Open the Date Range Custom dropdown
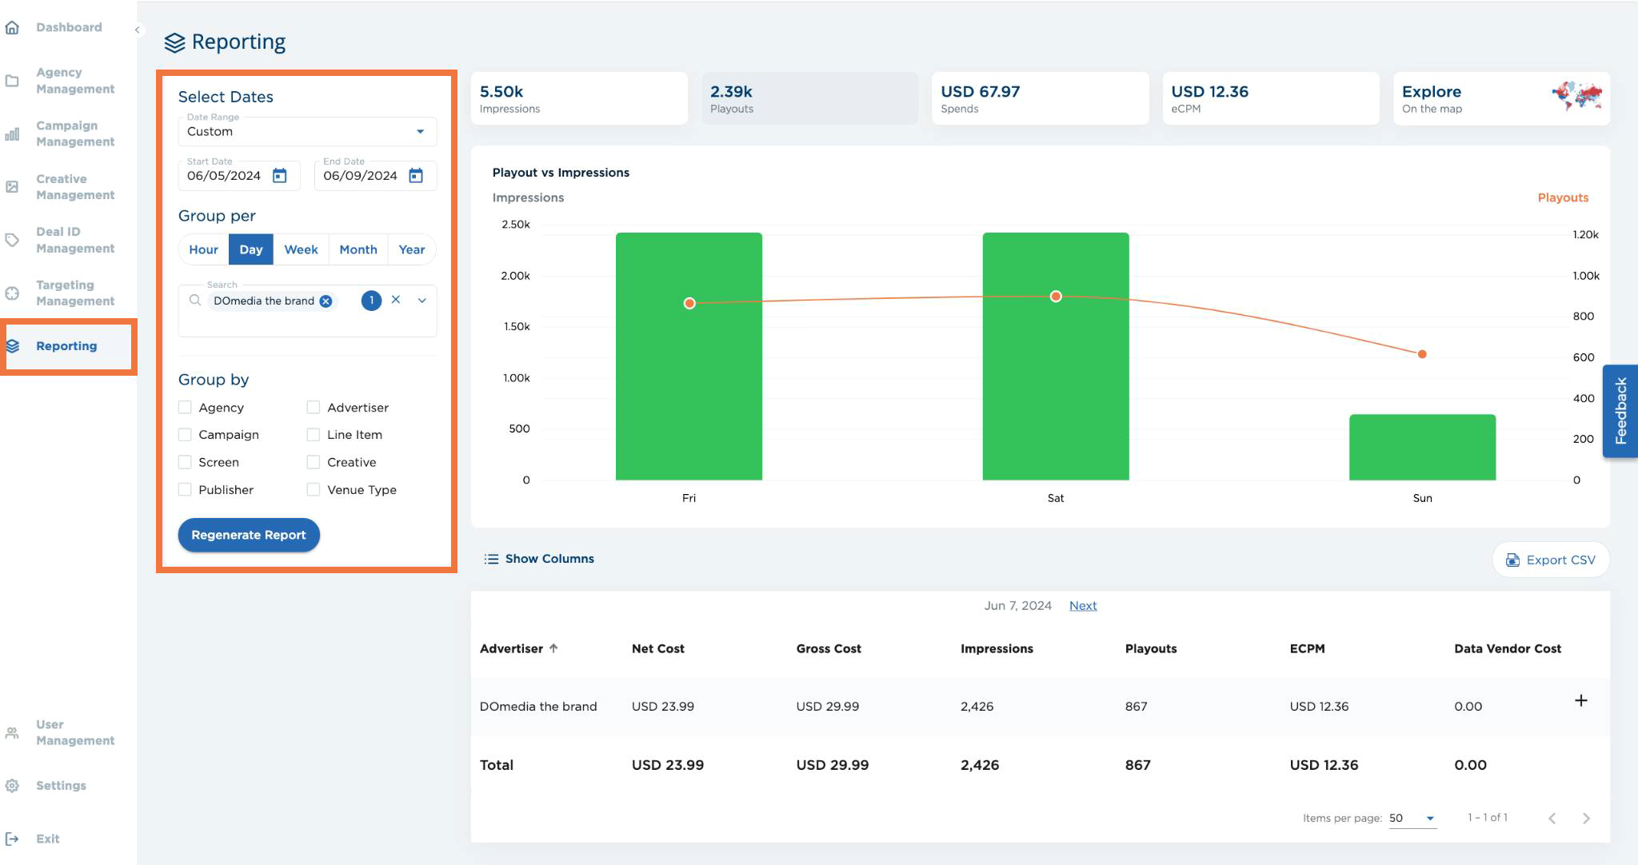Screen dimensions: 1638x865 [x=307, y=132]
